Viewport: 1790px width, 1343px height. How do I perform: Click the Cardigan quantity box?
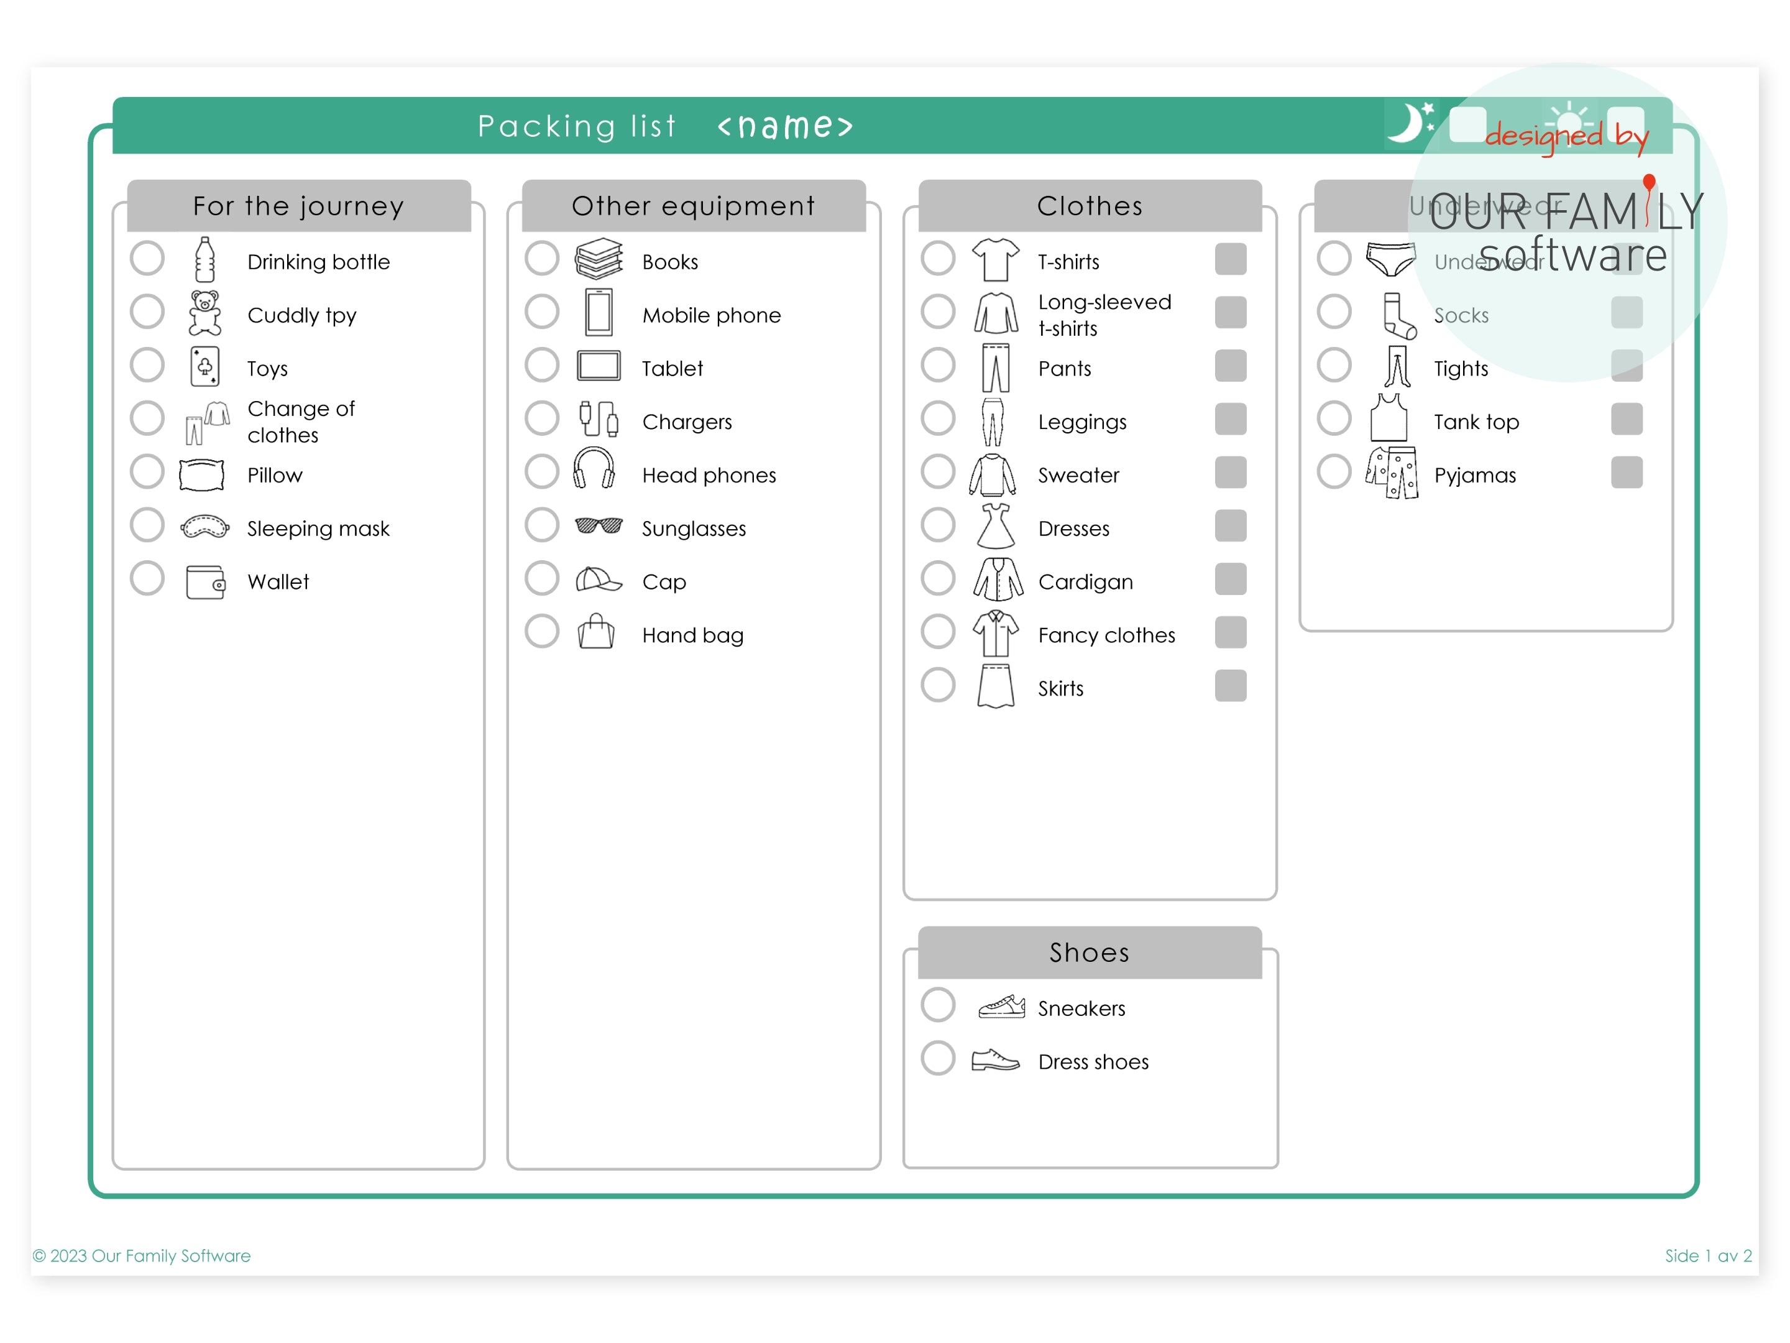pos(1231,579)
